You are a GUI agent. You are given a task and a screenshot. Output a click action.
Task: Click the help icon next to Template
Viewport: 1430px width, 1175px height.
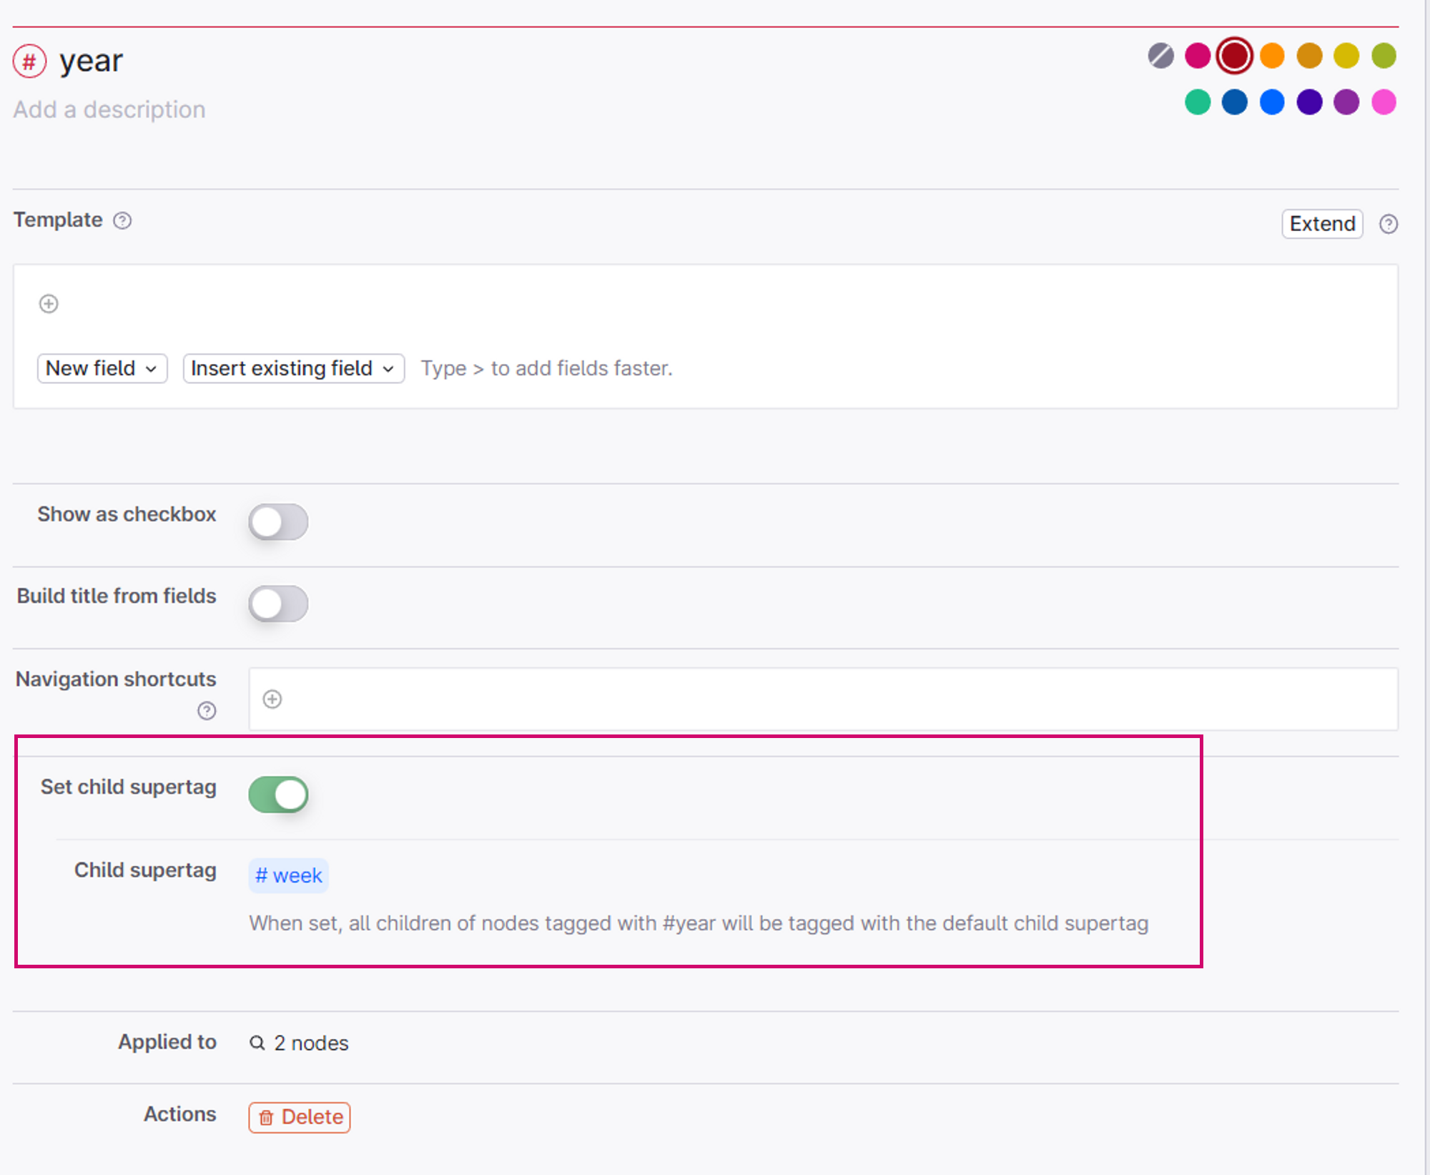pos(122,221)
